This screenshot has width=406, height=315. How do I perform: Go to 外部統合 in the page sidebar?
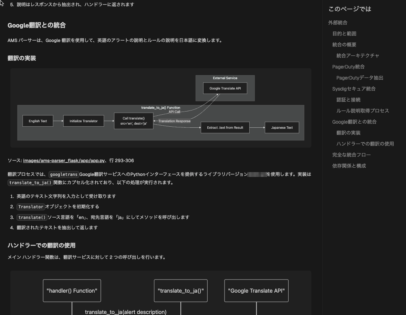pos(337,23)
